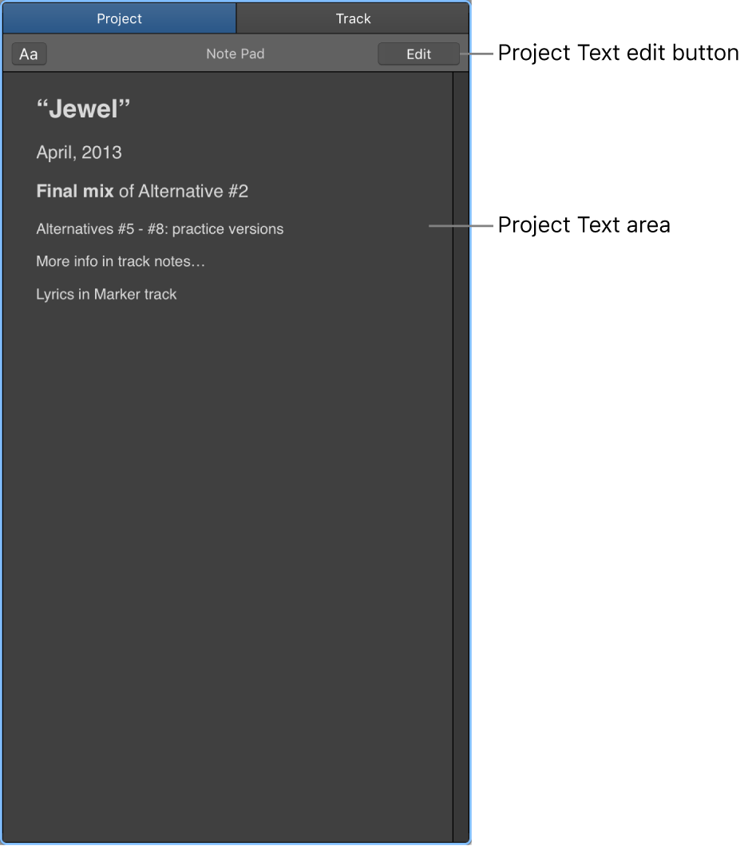Click the year 2013 in the date
756x846 pixels.
pyautogui.click(x=101, y=153)
